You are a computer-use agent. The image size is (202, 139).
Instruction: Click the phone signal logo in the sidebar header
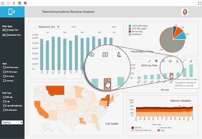(12, 12)
